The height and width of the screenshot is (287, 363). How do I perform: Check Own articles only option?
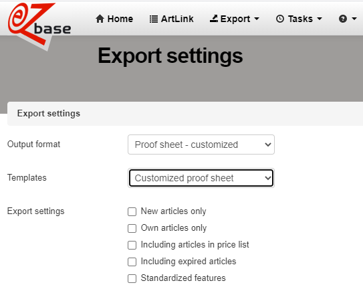132,228
